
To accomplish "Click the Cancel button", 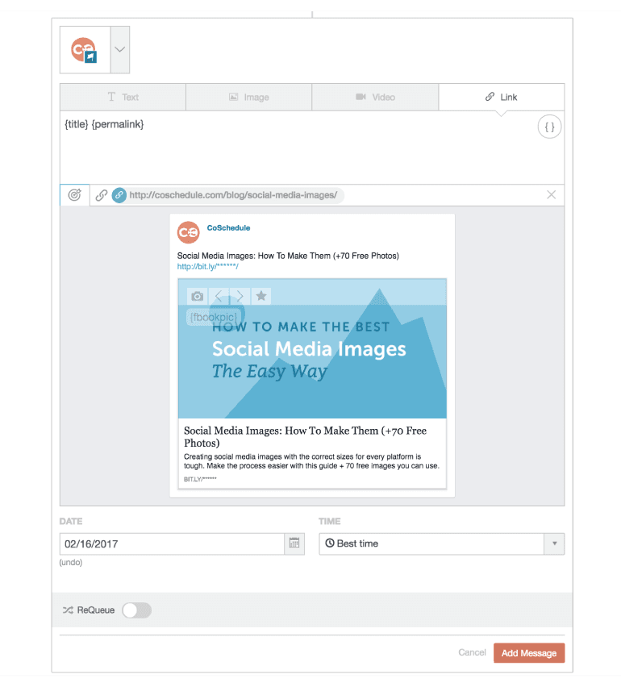I will click(472, 652).
